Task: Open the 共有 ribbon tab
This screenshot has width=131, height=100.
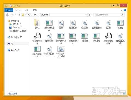Action: tap(26, 10)
